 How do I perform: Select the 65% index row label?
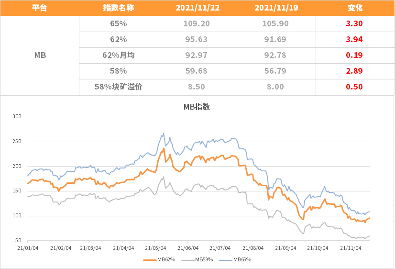[118, 23]
